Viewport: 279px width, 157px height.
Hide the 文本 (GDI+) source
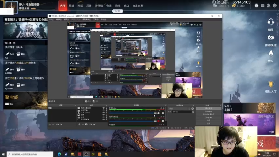click(103, 112)
